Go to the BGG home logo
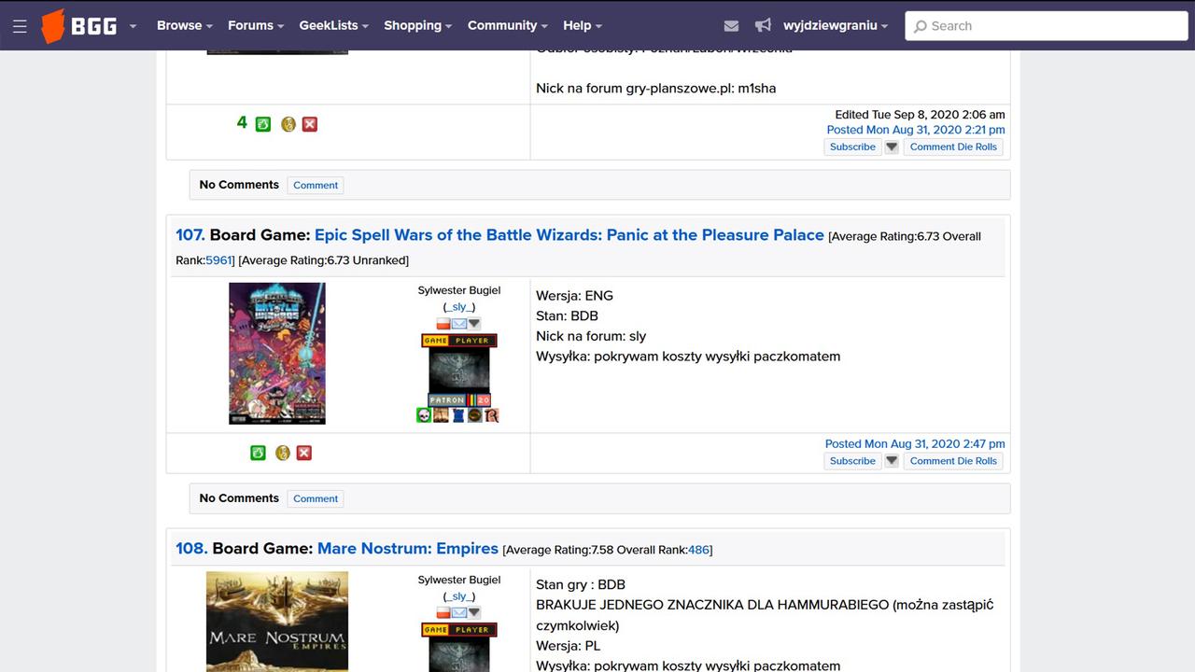This screenshot has width=1195, height=672. tap(80, 26)
